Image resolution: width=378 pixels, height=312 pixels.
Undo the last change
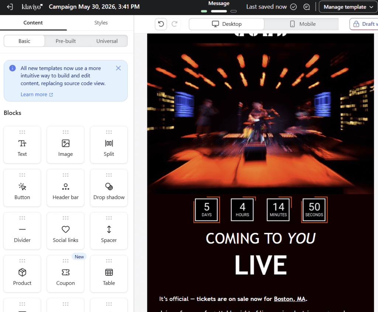(161, 24)
